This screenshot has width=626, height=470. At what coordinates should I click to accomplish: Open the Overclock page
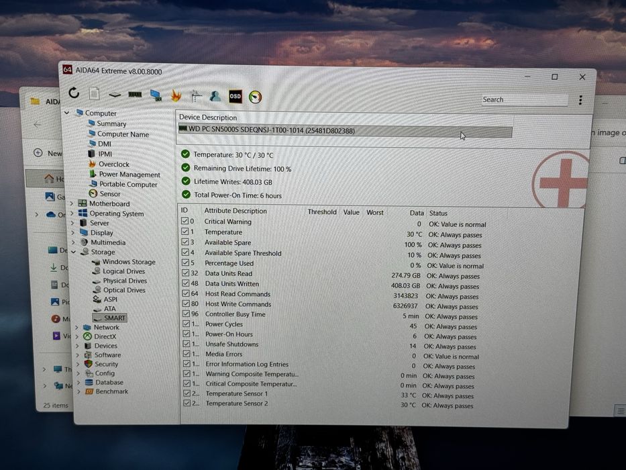(x=114, y=164)
